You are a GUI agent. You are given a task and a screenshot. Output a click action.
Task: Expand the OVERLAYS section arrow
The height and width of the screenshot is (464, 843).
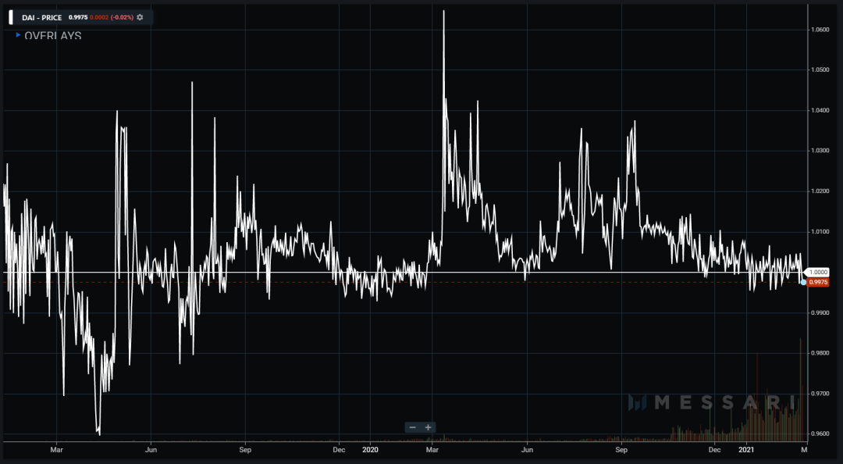click(x=18, y=35)
